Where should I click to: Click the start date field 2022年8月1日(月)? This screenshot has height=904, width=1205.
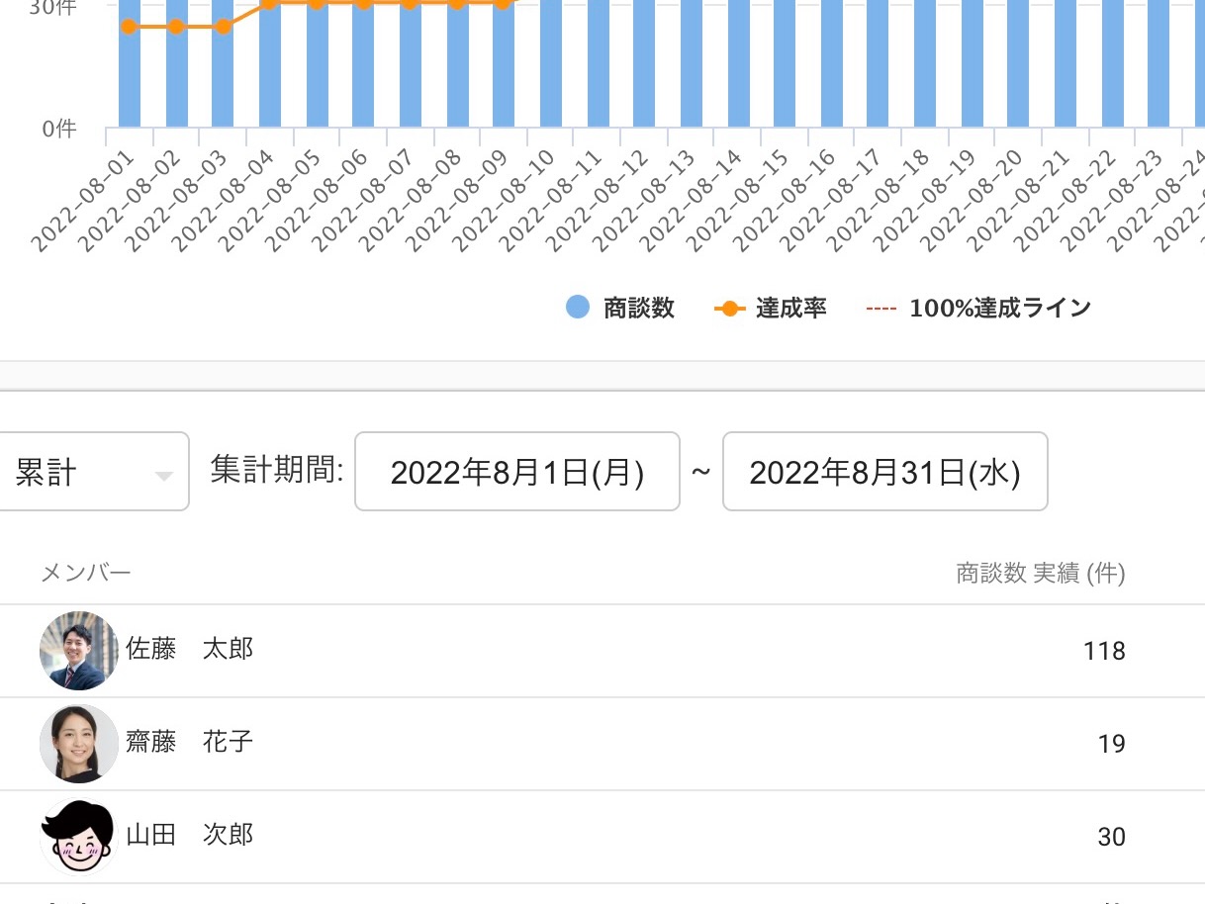[x=517, y=472]
